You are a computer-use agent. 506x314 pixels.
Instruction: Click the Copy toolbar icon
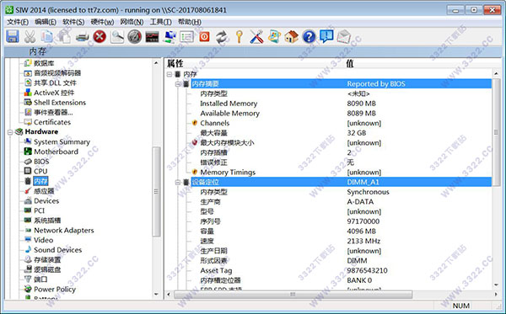46,36
